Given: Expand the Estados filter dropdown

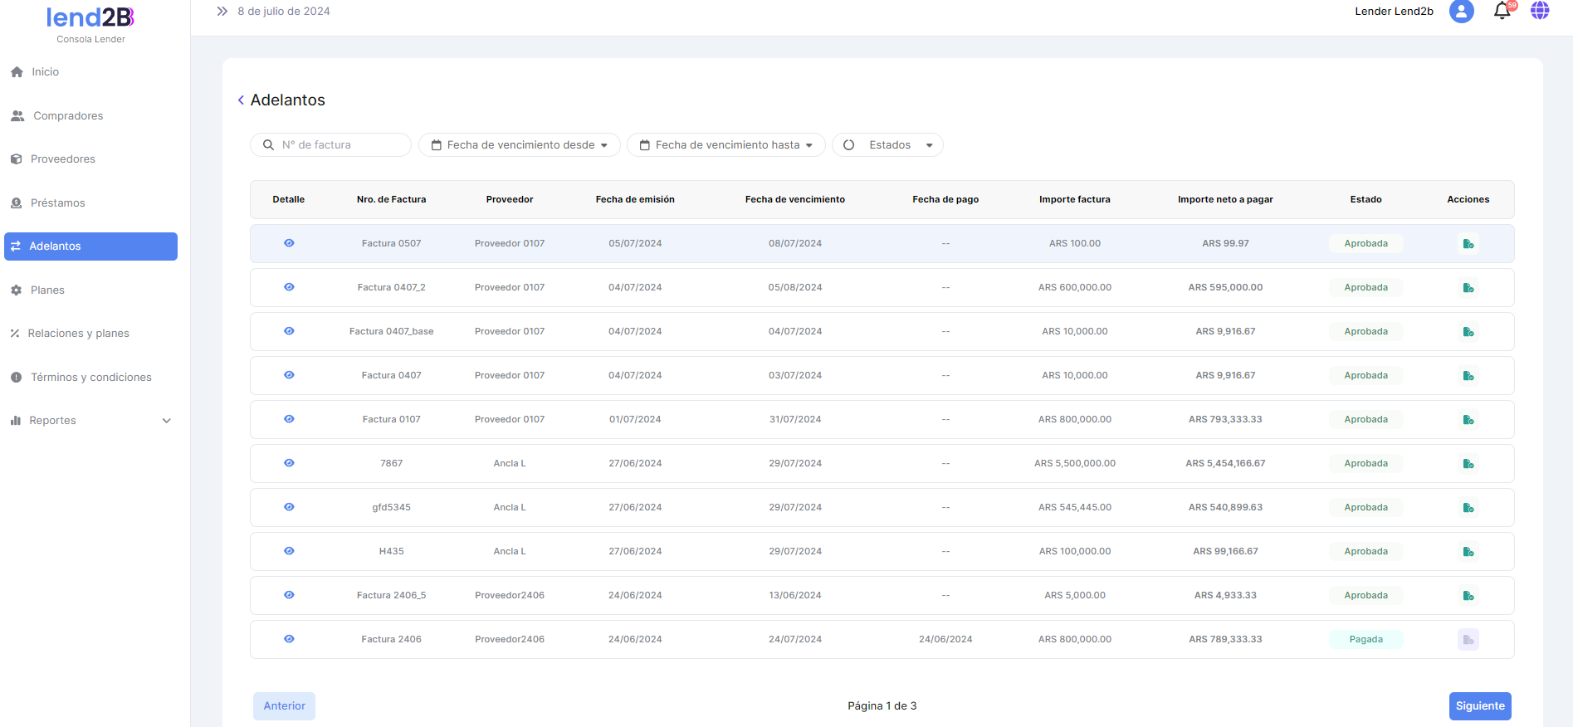Looking at the screenshot, I should click(887, 145).
